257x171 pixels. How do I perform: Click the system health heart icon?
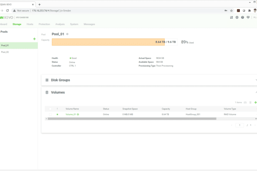[248, 18]
